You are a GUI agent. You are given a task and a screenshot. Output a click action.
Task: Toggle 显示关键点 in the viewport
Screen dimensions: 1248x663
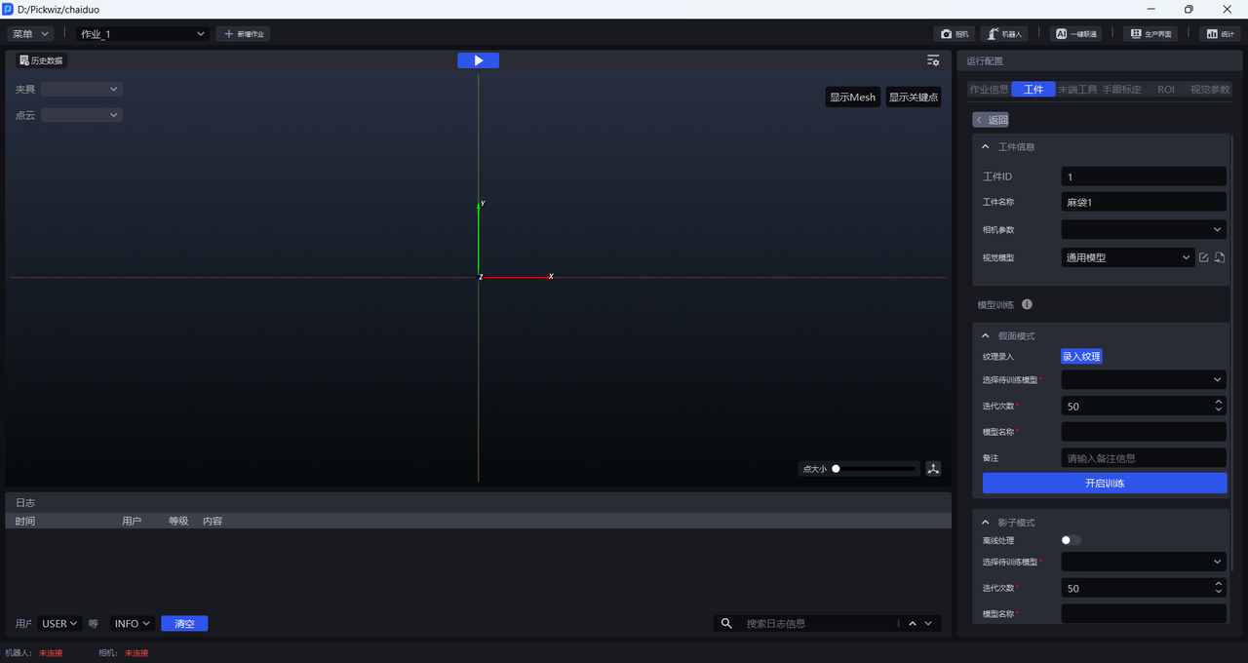pos(913,97)
